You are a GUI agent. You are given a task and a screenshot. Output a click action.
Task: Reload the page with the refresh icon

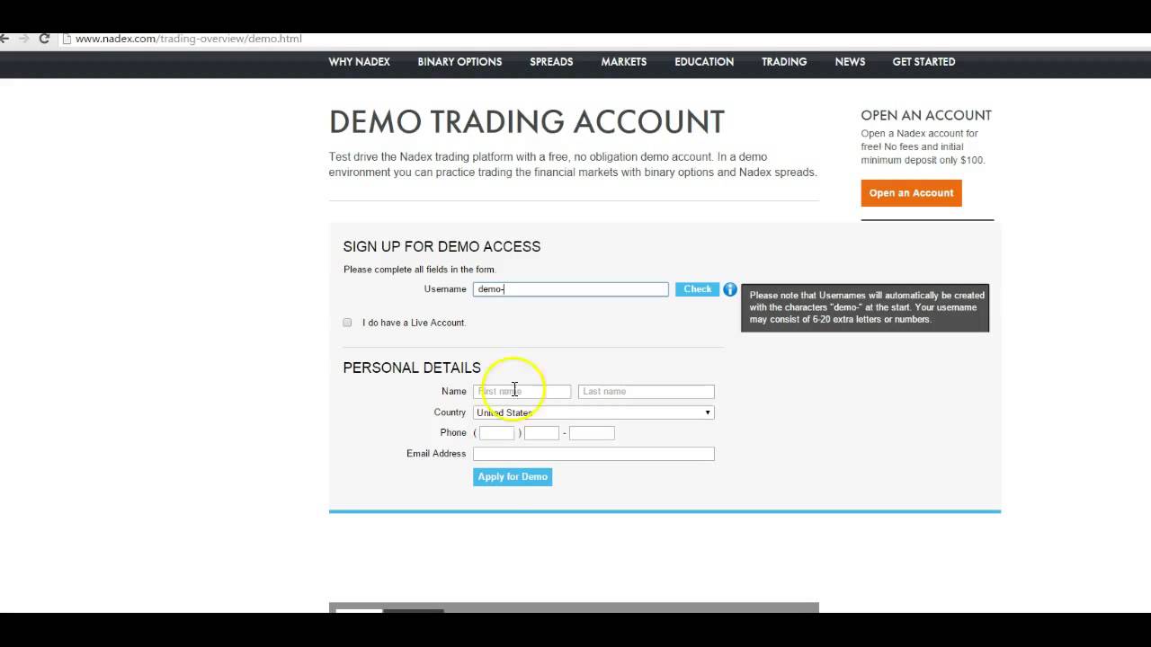pyautogui.click(x=43, y=39)
